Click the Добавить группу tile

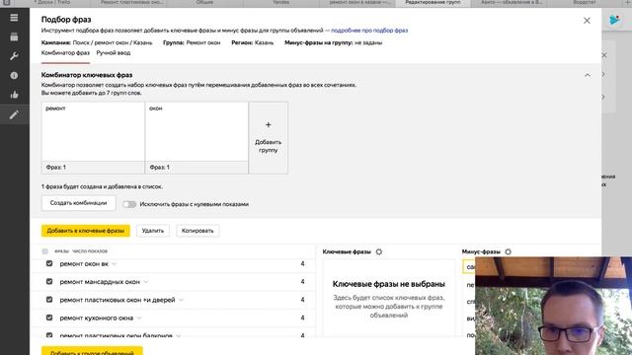pos(268,138)
